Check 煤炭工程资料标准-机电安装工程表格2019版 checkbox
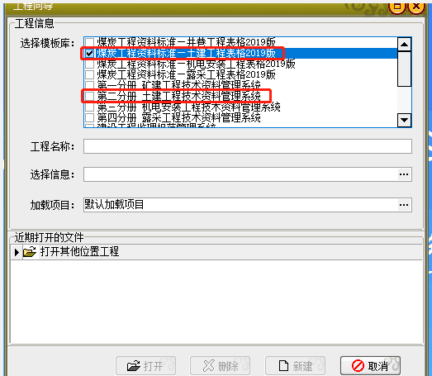 (89, 64)
